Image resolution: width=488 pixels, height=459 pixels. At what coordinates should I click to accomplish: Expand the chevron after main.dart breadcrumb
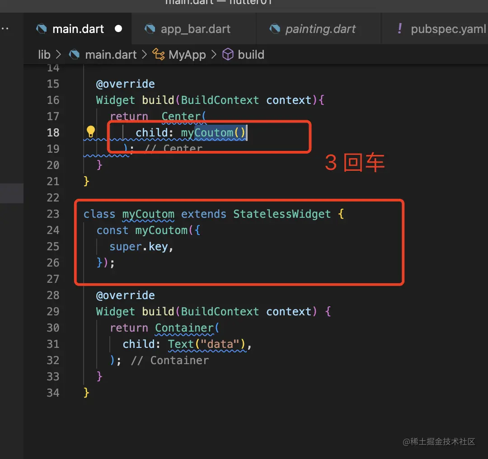[x=144, y=55]
